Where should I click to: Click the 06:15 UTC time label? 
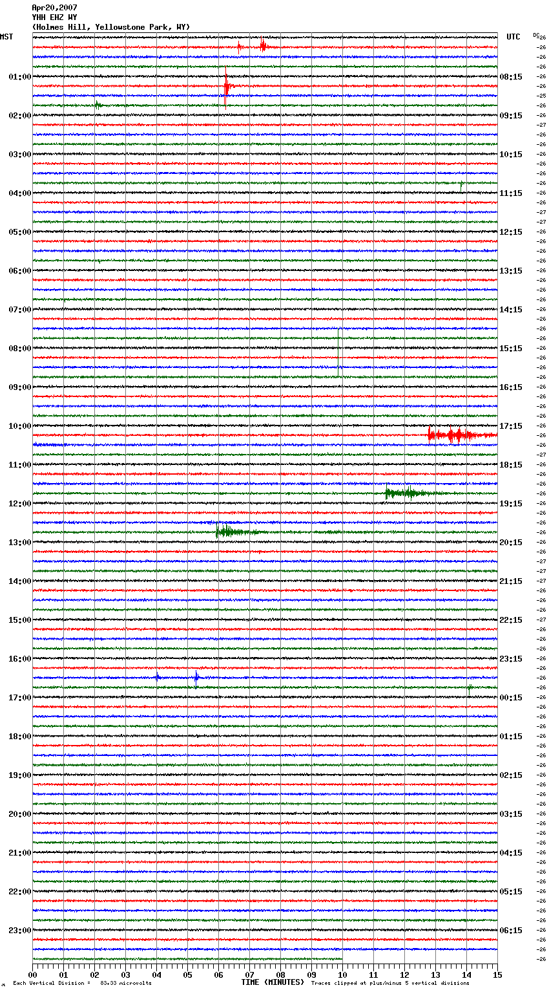511,931
